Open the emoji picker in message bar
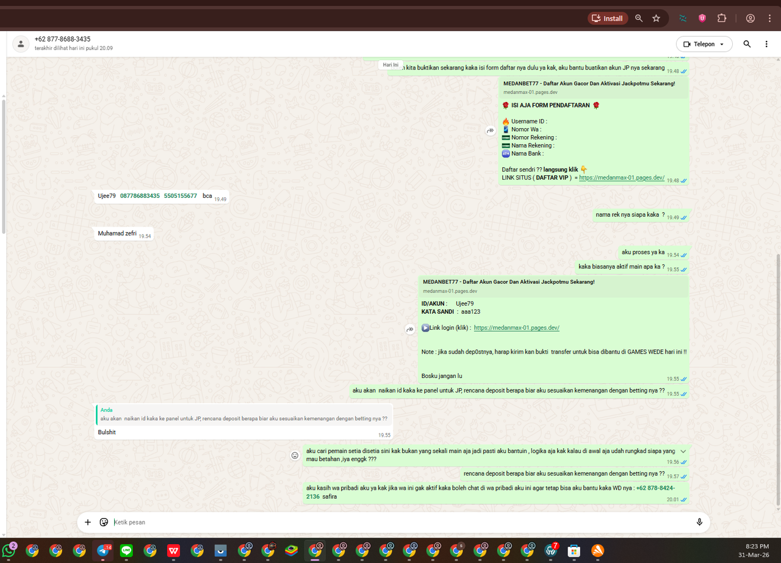This screenshot has height=563, width=781. pos(104,522)
